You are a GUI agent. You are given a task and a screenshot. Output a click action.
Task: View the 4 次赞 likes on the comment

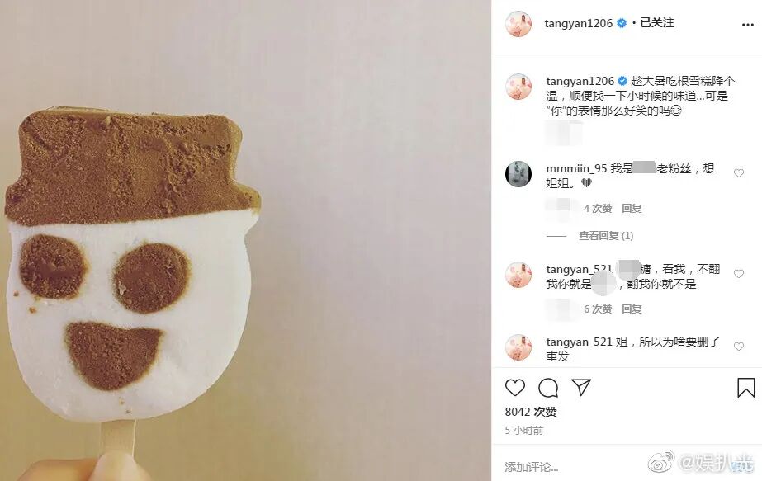(598, 209)
